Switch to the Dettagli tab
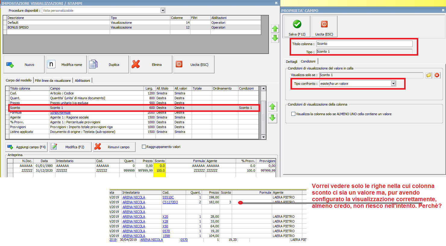This screenshot has height=246, width=446. (x=291, y=62)
